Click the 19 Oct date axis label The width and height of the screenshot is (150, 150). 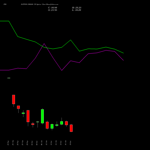coord(70,143)
